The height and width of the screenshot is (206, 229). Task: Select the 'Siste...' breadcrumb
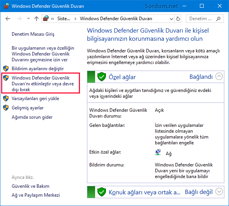point(64,19)
